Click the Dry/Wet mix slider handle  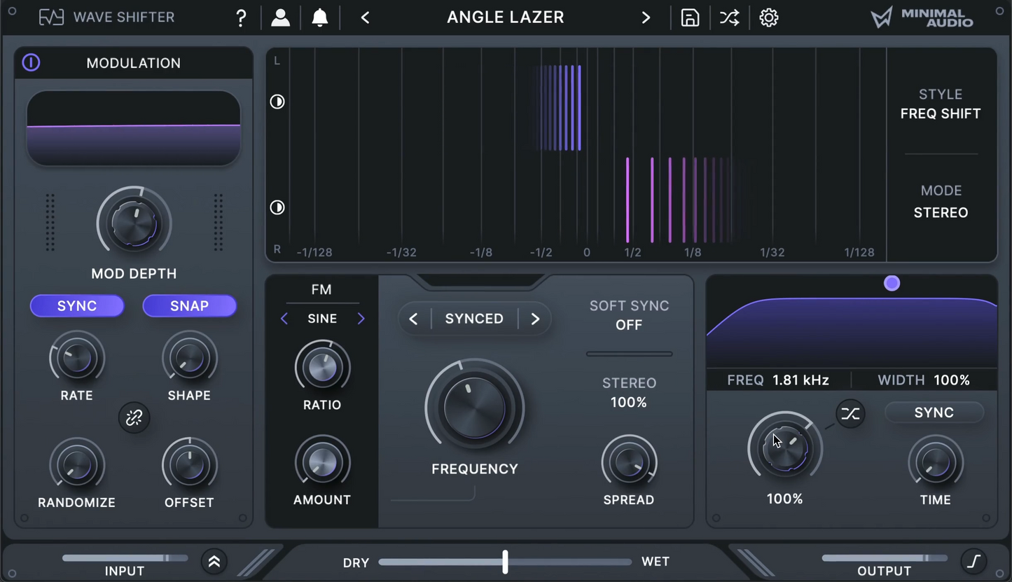coord(505,561)
